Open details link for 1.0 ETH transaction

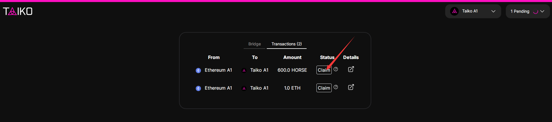pyautogui.click(x=351, y=87)
